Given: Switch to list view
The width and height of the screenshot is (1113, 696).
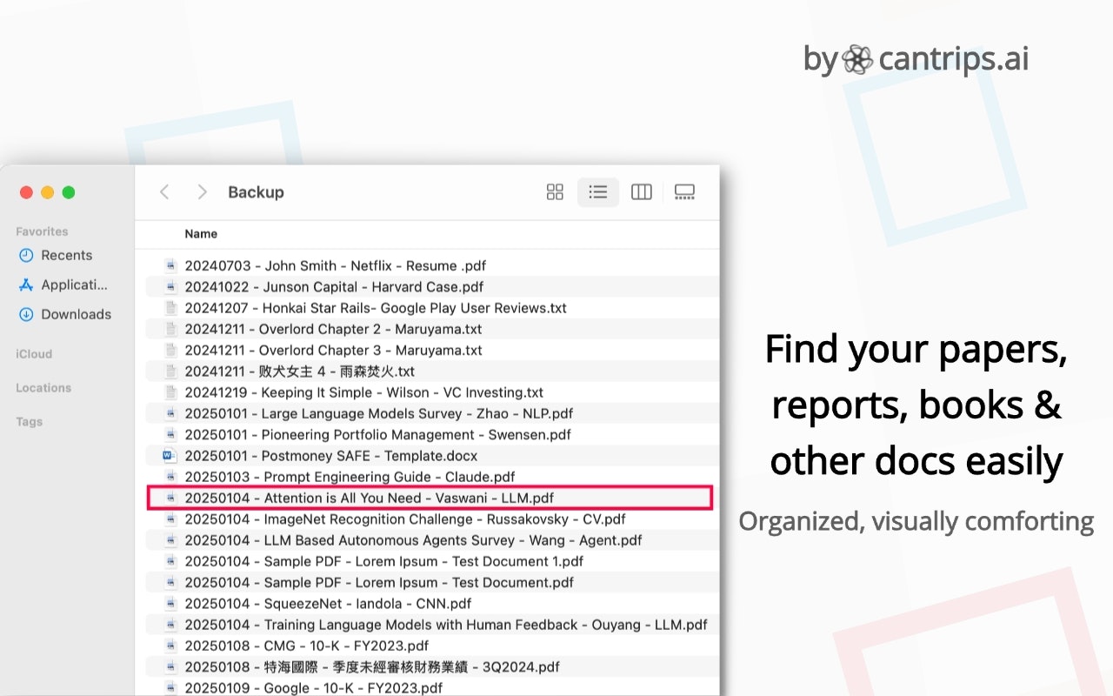Looking at the screenshot, I should pos(598,192).
